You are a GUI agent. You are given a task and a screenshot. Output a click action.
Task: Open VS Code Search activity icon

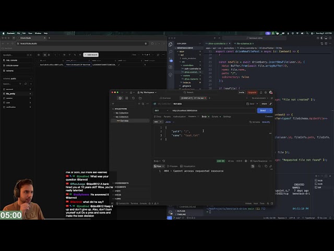[x=171, y=52]
